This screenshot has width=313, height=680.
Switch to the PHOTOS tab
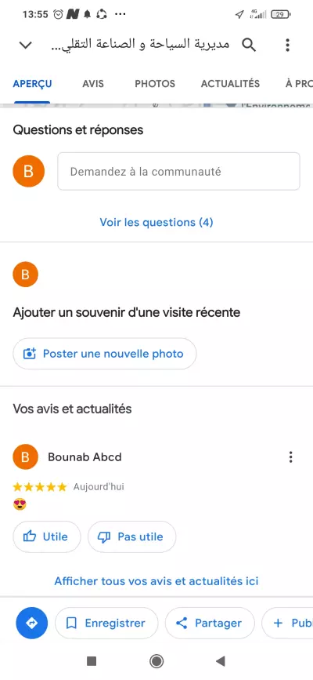pos(155,84)
